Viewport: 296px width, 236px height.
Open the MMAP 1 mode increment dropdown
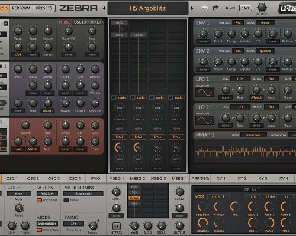click(x=253, y=135)
